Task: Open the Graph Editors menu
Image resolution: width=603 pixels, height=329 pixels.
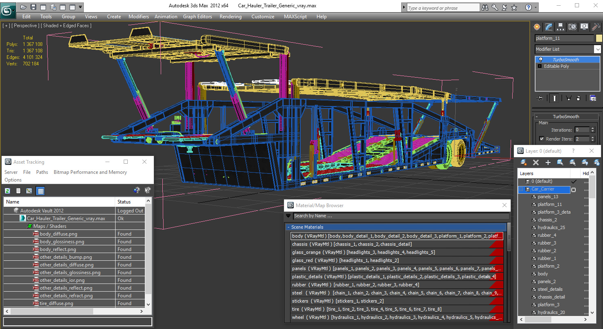Action: 197,17
